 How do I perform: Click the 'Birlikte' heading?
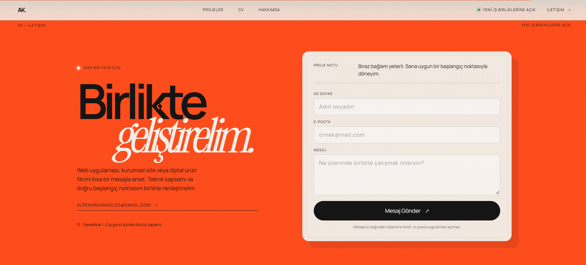[x=143, y=101]
